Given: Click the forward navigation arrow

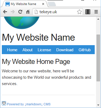Looking at the screenshot, I should click(13, 12).
